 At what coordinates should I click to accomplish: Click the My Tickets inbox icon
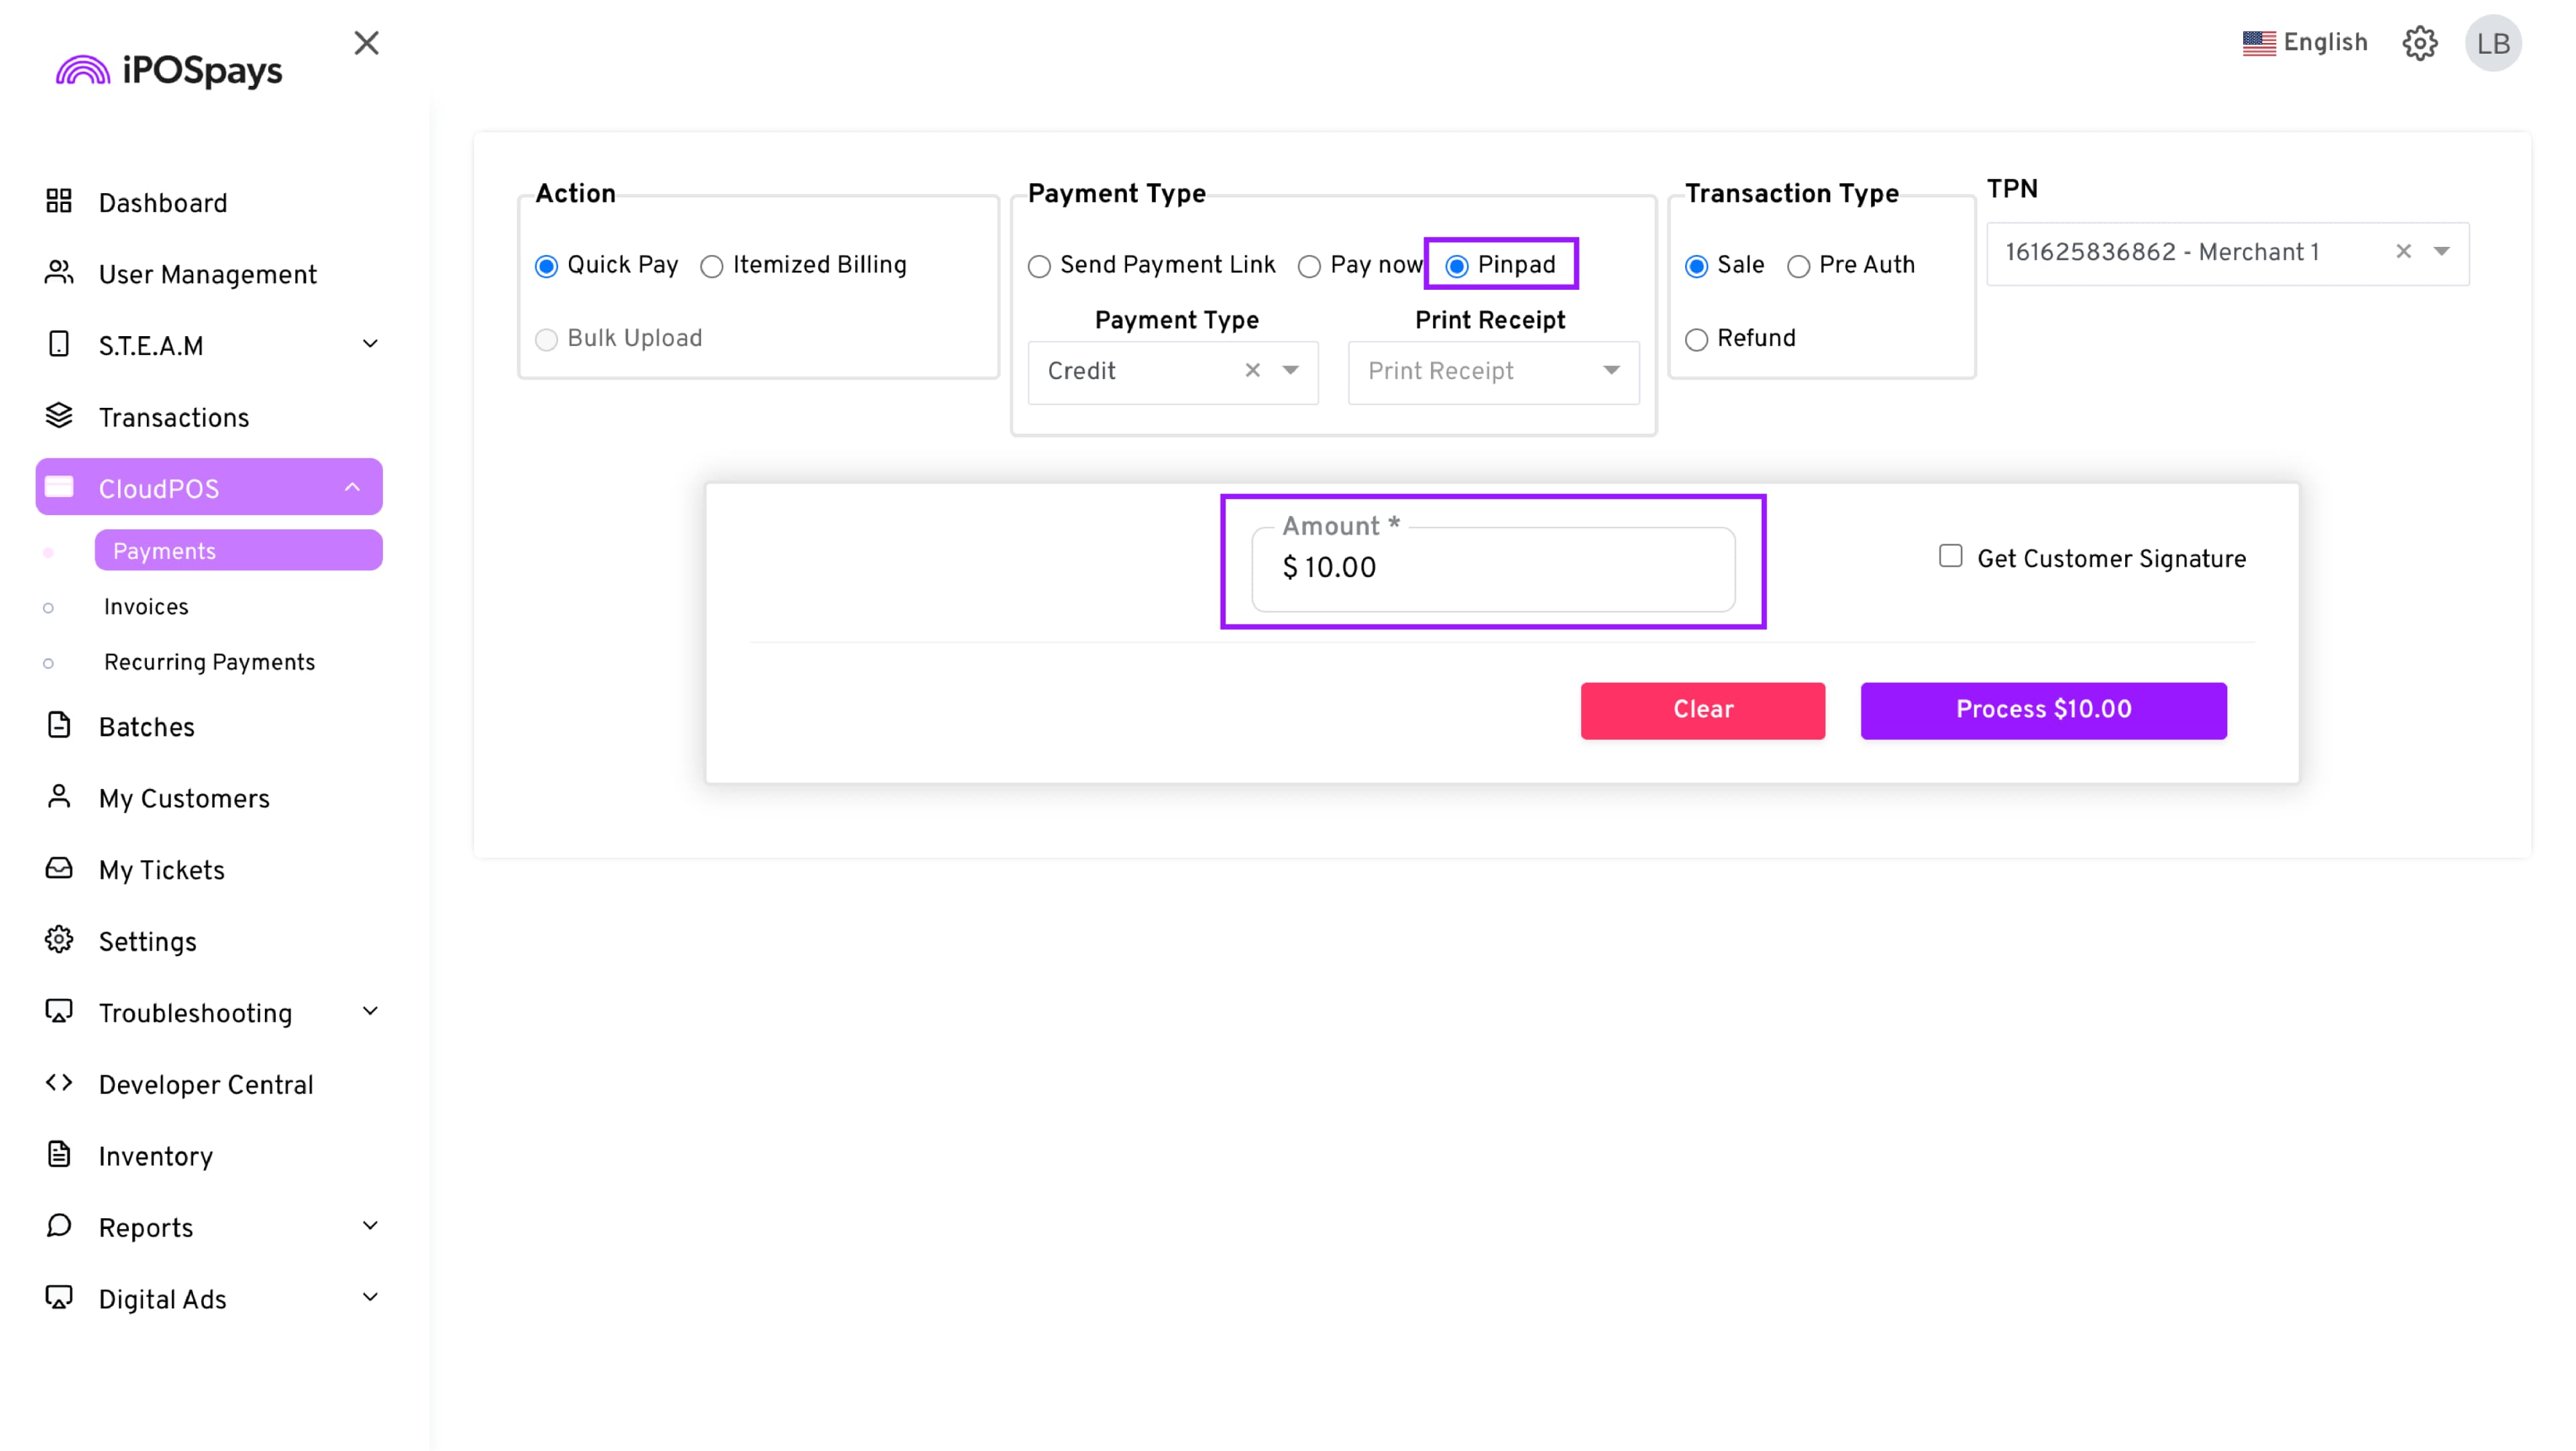pyautogui.click(x=59, y=868)
